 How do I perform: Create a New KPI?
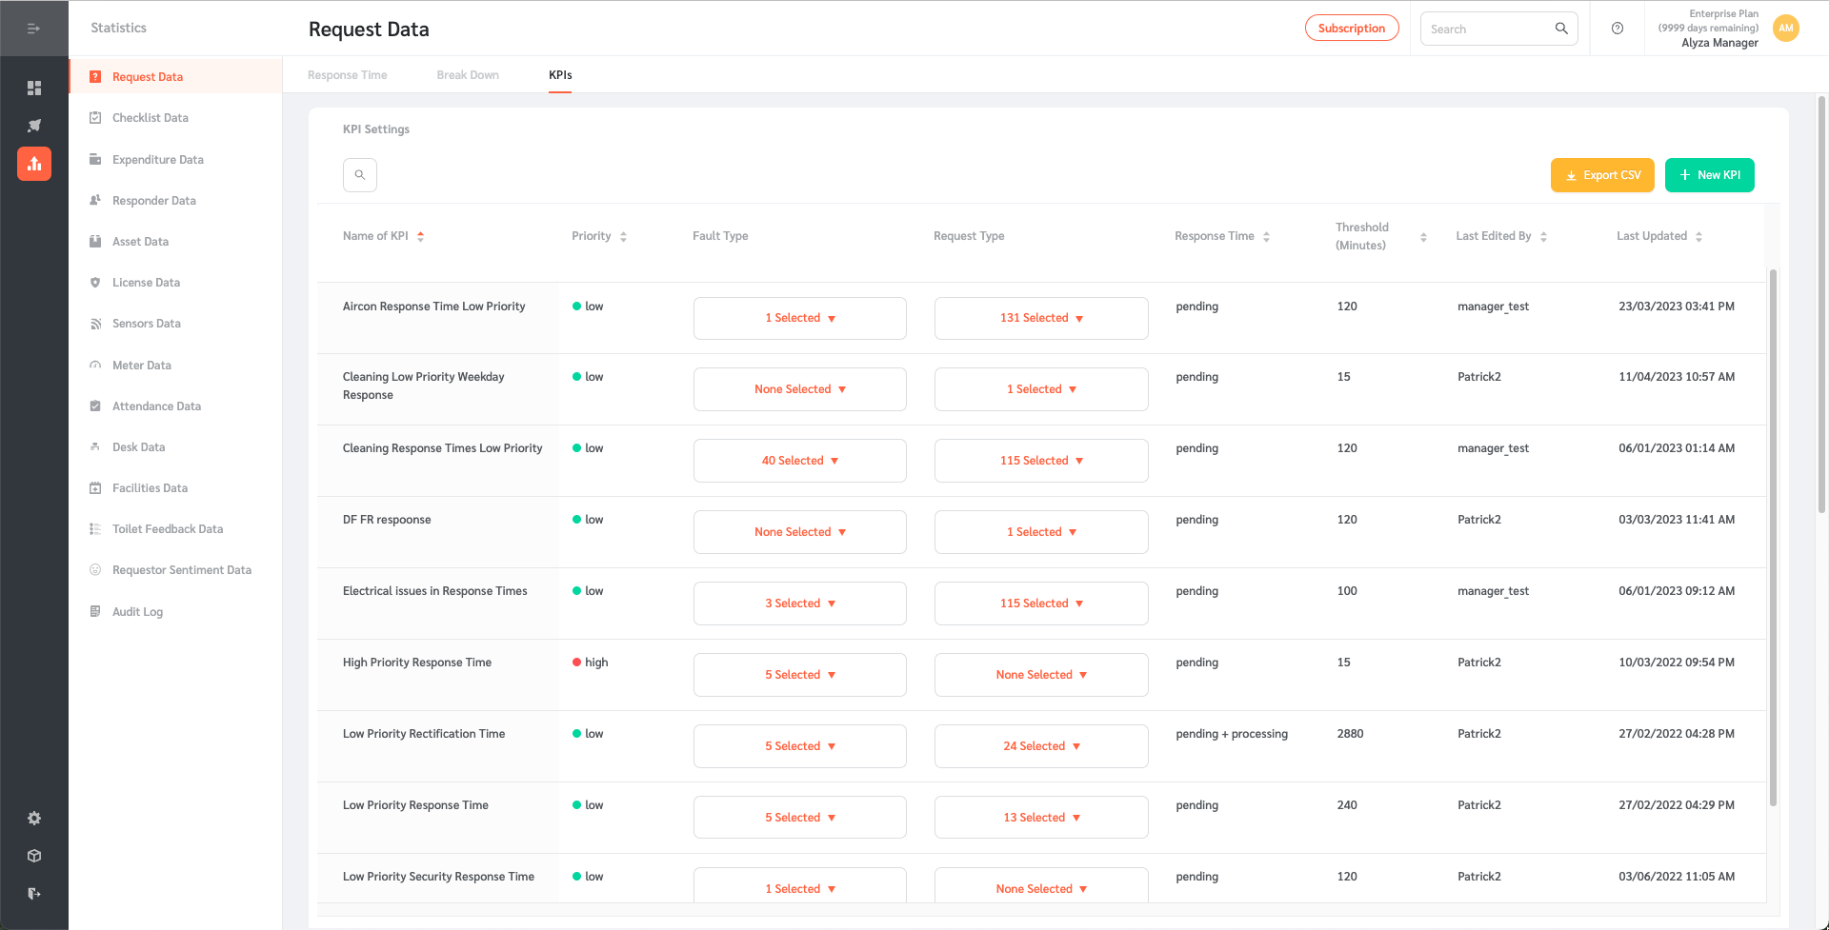(1709, 174)
